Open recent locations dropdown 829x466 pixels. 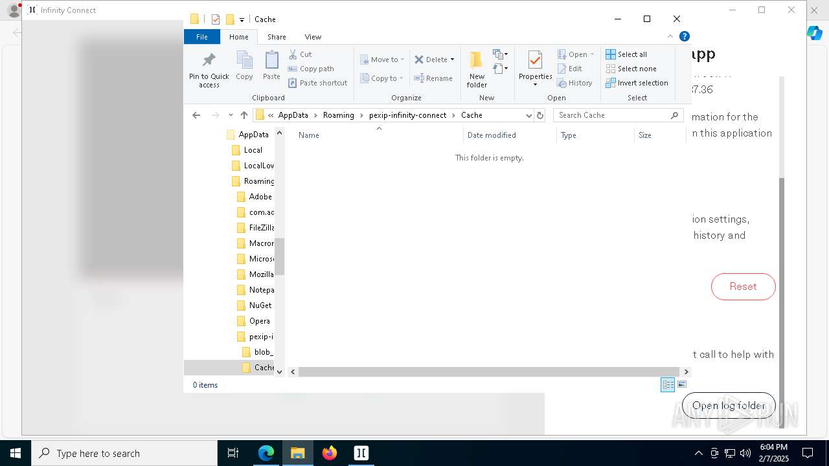(x=231, y=115)
